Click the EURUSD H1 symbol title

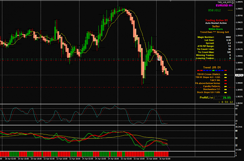[x=224, y=5]
